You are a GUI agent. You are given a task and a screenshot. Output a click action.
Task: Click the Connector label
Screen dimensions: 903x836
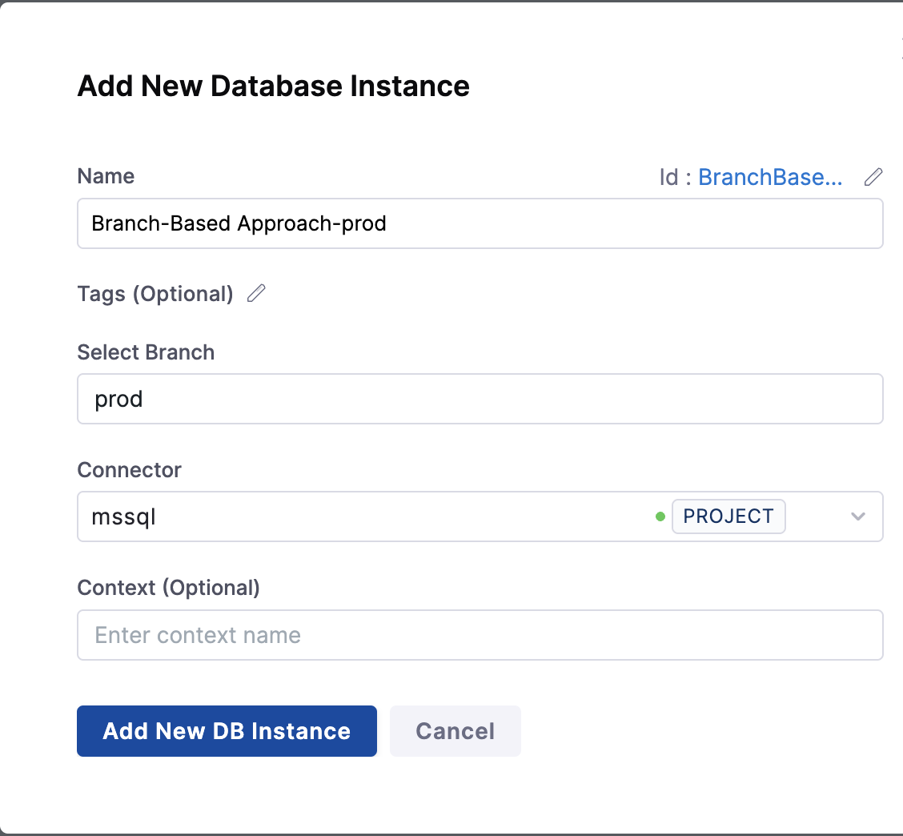click(129, 470)
